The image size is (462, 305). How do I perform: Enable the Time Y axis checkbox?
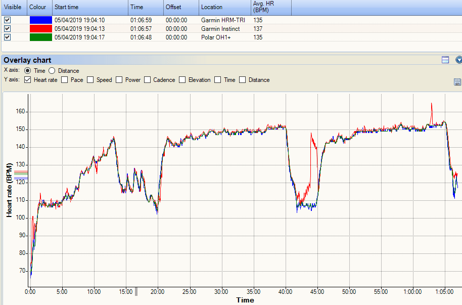218,80
